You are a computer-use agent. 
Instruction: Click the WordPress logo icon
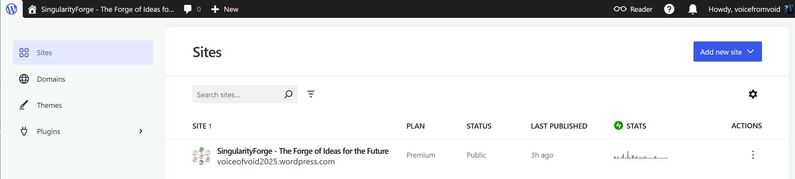[12, 9]
